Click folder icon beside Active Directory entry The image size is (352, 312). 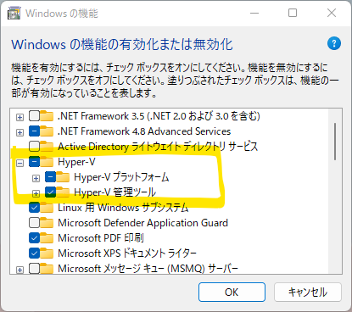(47, 147)
